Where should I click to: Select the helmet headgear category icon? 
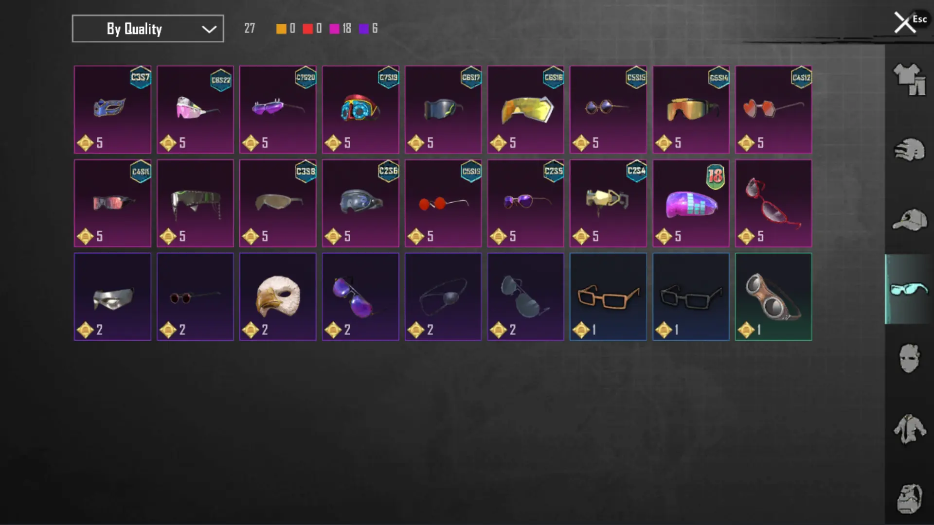click(x=909, y=150)
